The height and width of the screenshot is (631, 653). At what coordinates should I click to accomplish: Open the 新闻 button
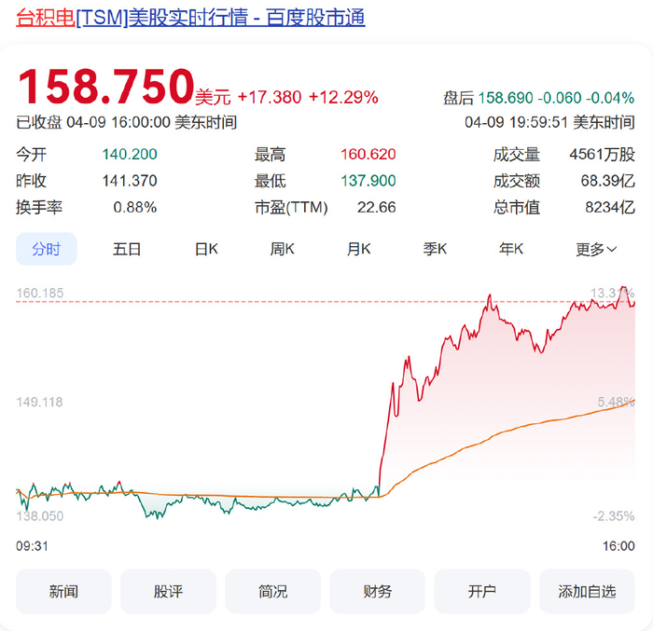click(x=63, y=591)
